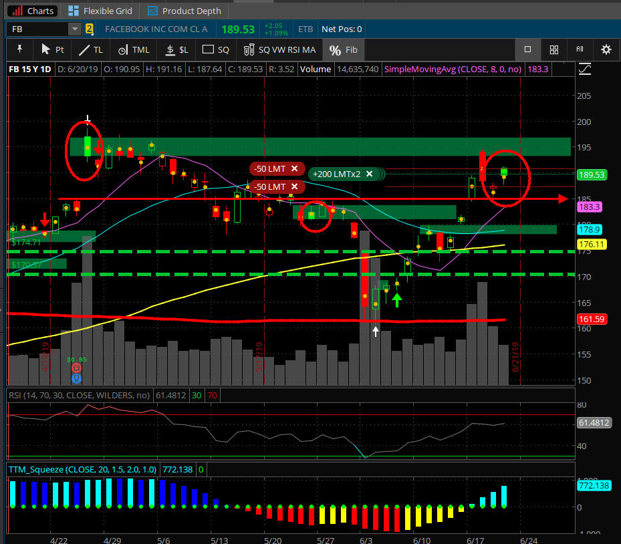Toggle the Fib retracement tool
Viewport: 621px width, 544px height.
[344, 49]
